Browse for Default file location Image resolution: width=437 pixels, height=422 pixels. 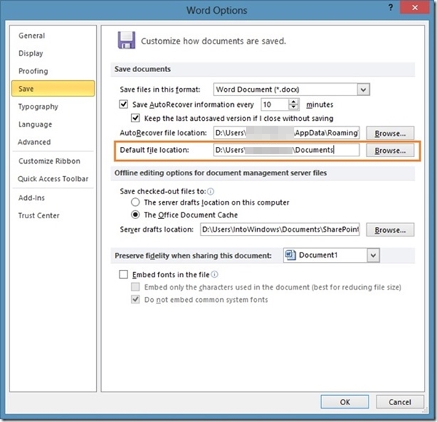(x=390, y=151)
